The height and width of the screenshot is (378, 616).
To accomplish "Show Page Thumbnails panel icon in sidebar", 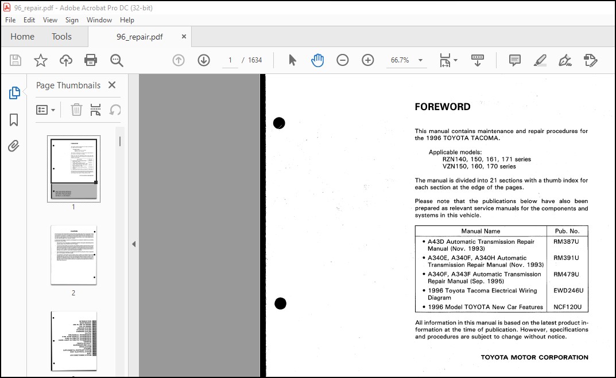I will (x=14, y=92).
